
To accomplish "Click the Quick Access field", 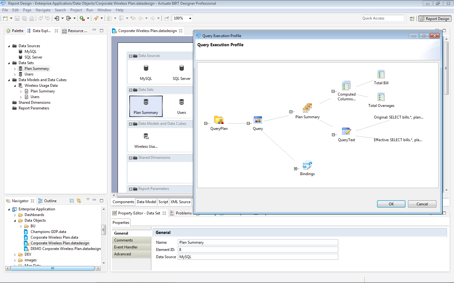I will click(x=383, y=18).
